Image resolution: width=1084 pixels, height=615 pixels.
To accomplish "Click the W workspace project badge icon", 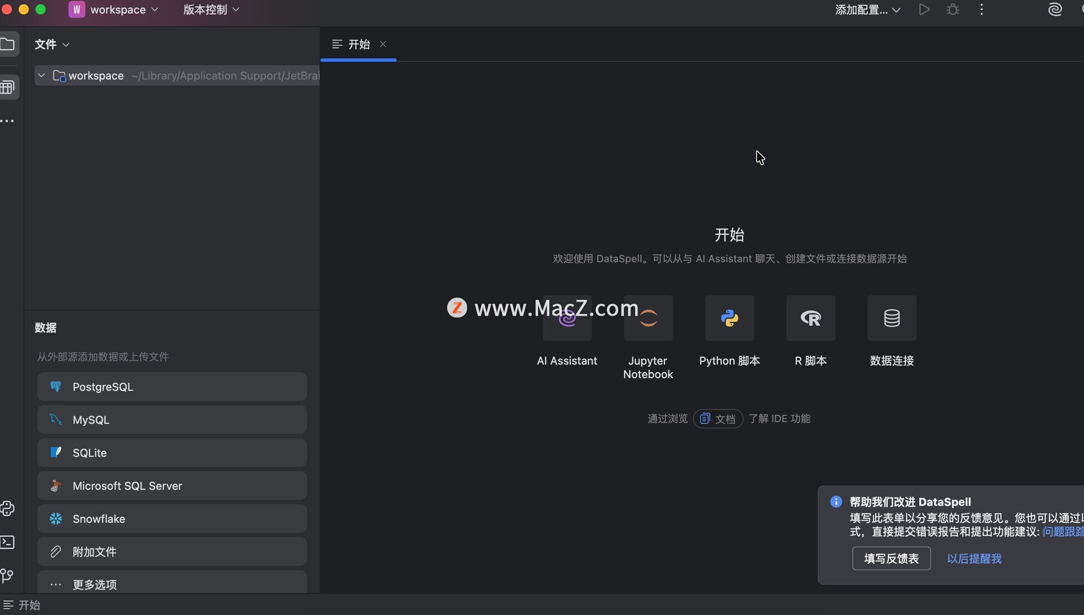I will click(77, 10).
